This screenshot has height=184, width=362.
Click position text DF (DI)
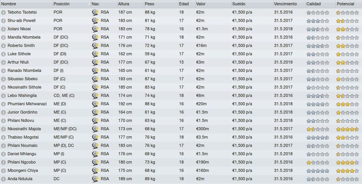pyautogui.click(x=61, y=54)
